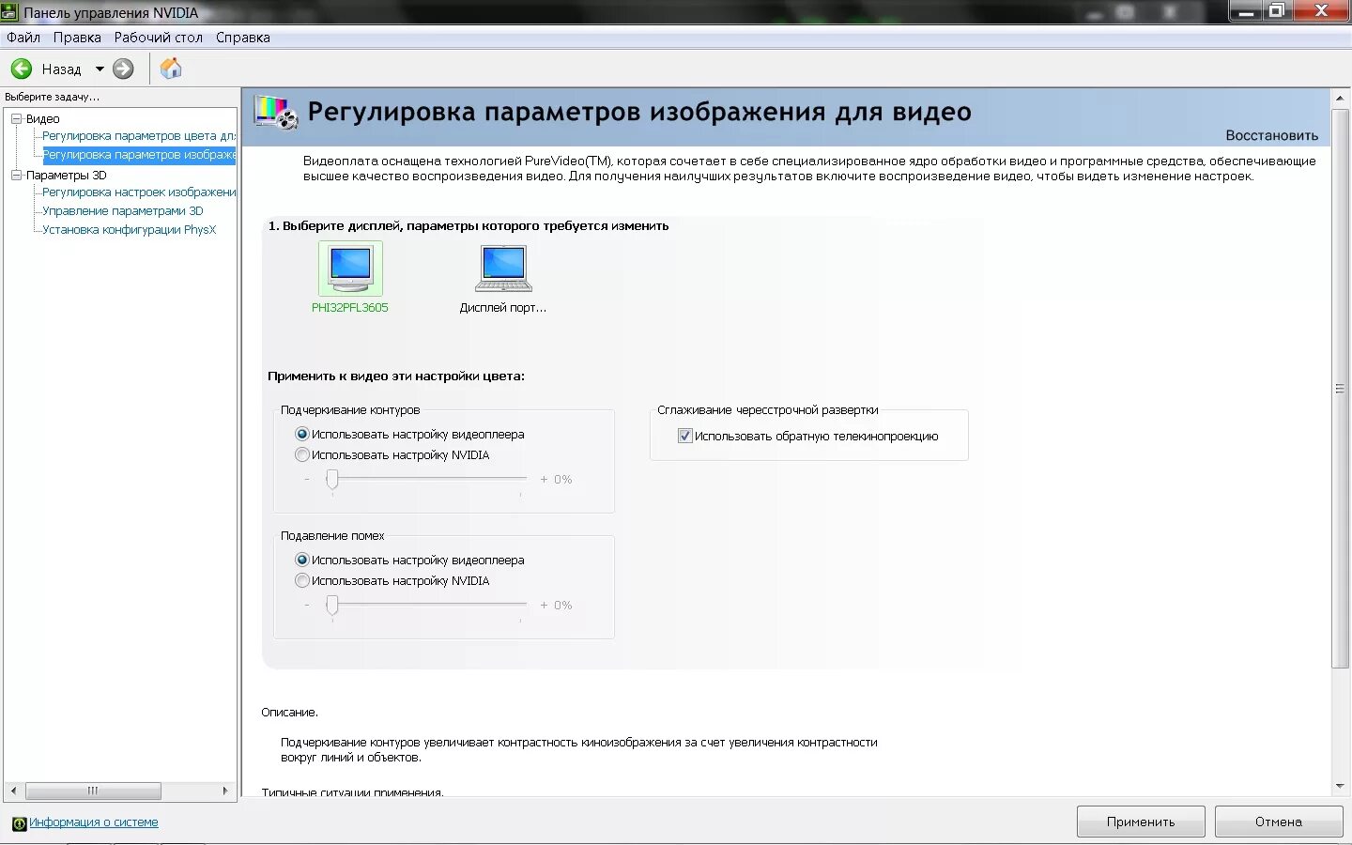Toggle inverse telecine checkbox
1352x845 pixels.
click(685, 436)
